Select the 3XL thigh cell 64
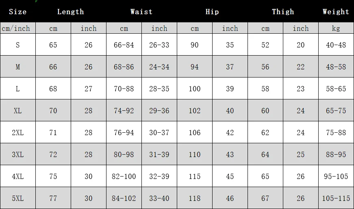This screenshot has width=354, height=209. [x=265, y=155]
